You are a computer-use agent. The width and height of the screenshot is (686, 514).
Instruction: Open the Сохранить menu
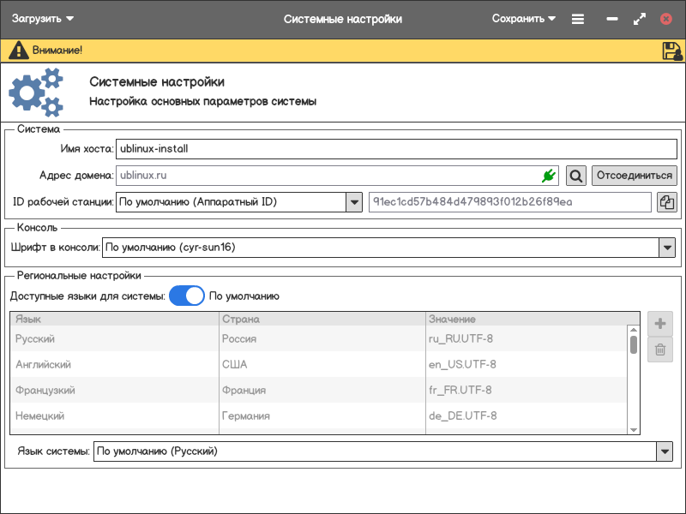(x=523, y=19)
